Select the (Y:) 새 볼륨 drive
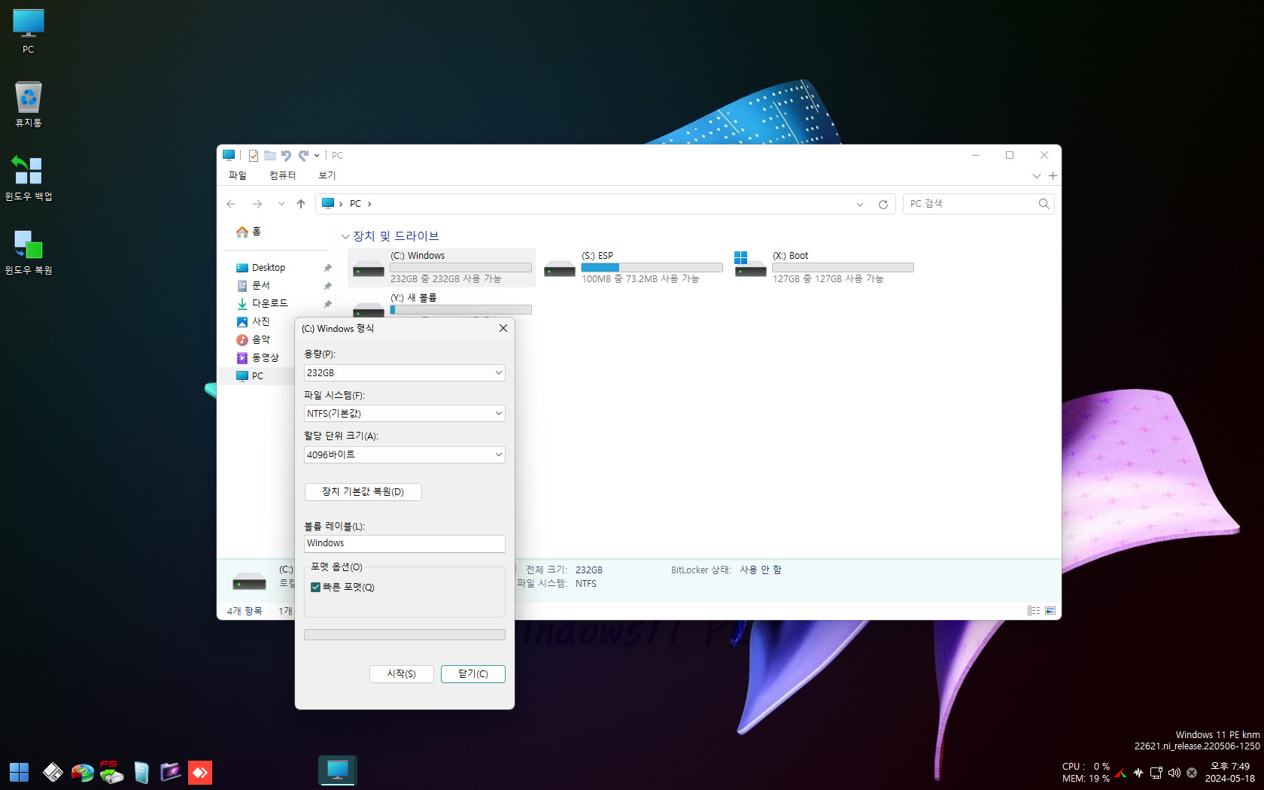This screenshot has width=1264, height=790. pyautogui.click(x=442, y=305)
